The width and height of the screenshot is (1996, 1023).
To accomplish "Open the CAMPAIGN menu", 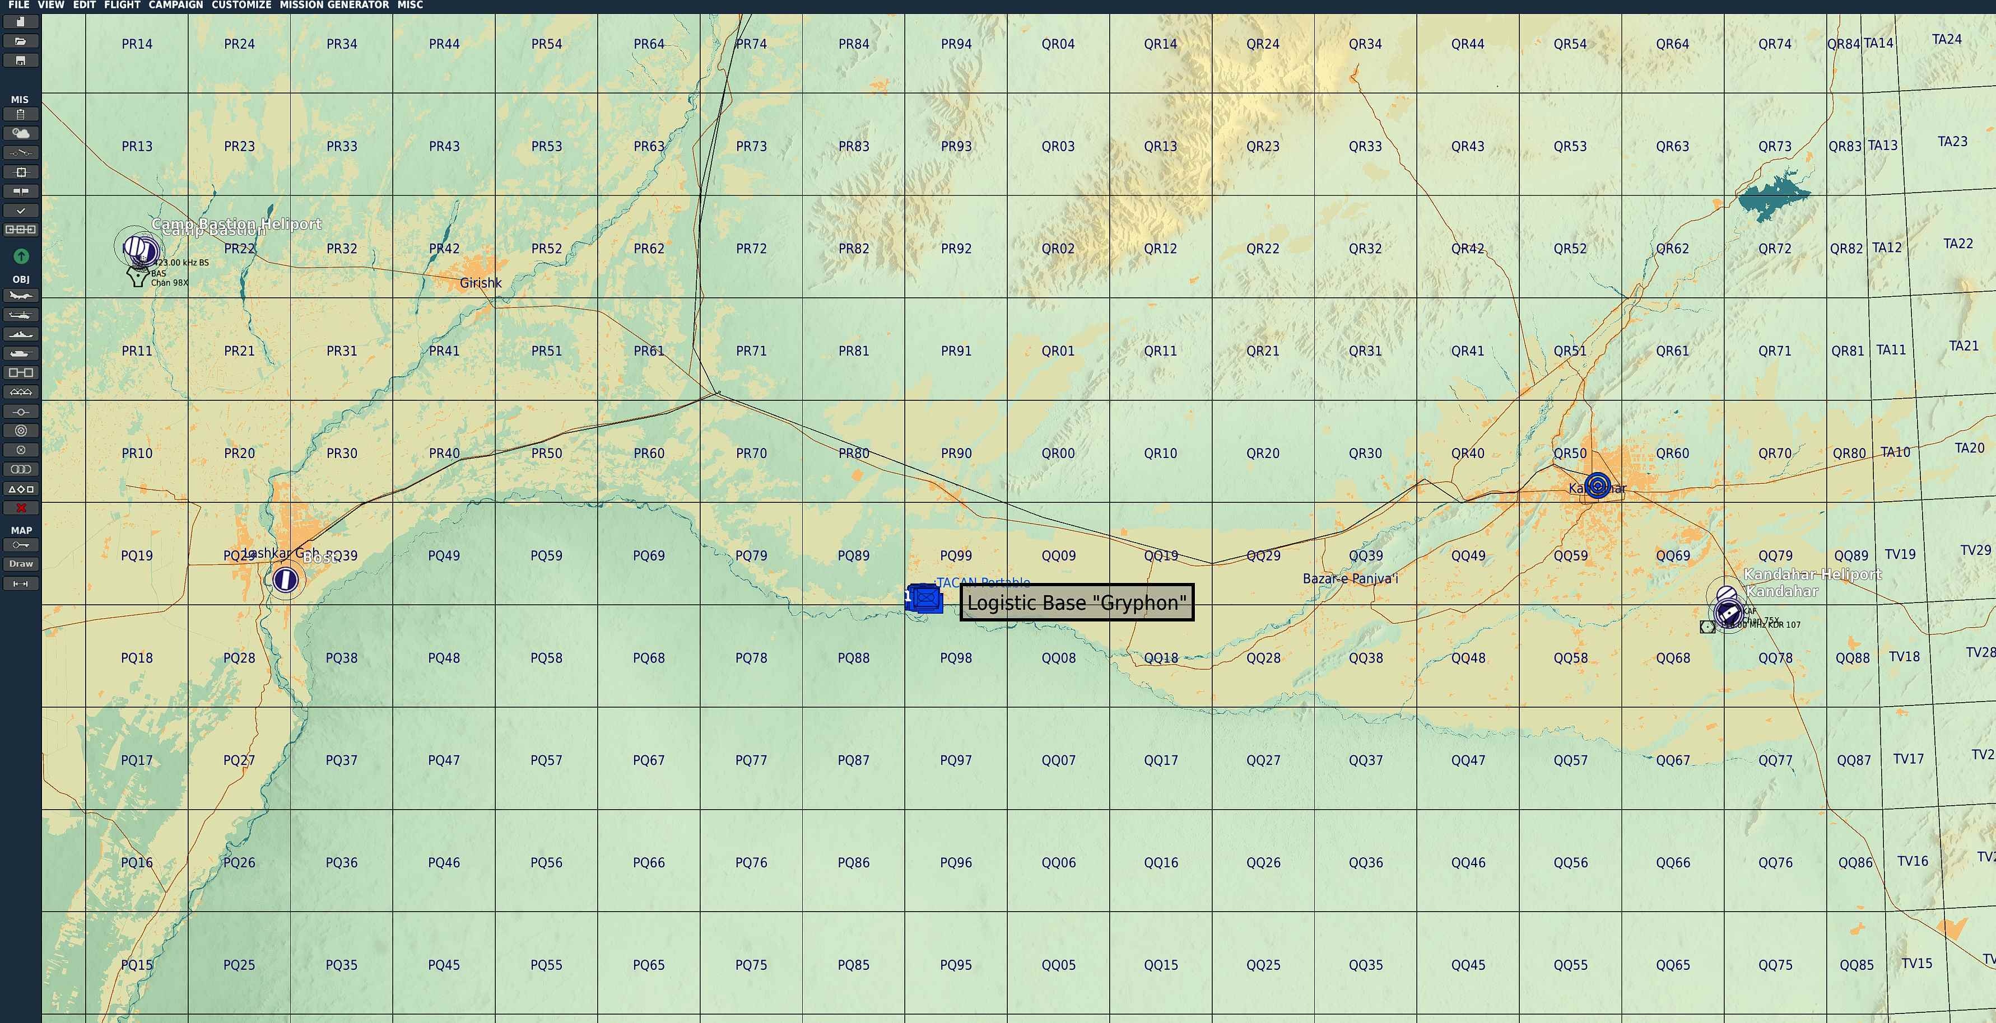I will coord(176,6).
